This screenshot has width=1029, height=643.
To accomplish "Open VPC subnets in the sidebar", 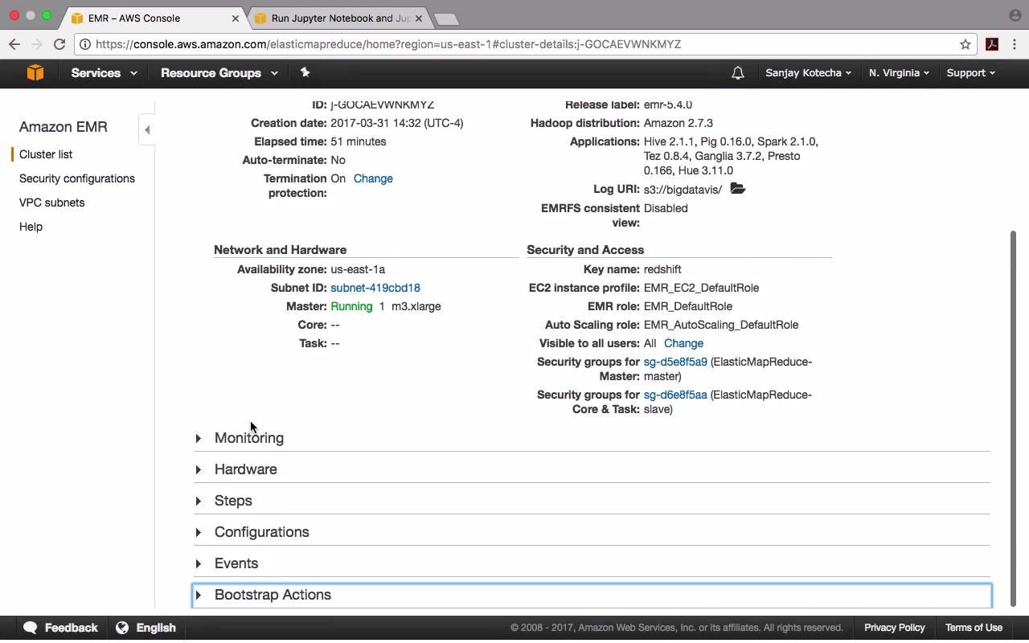I will point(51,203).
